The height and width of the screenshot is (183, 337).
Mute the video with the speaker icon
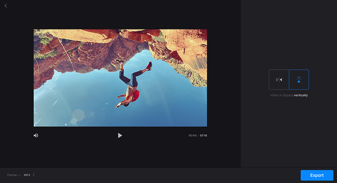pos(36,136)
